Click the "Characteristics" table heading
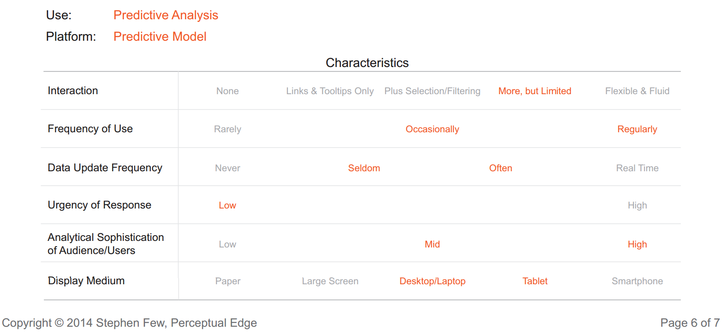 [x=367, y=63]
